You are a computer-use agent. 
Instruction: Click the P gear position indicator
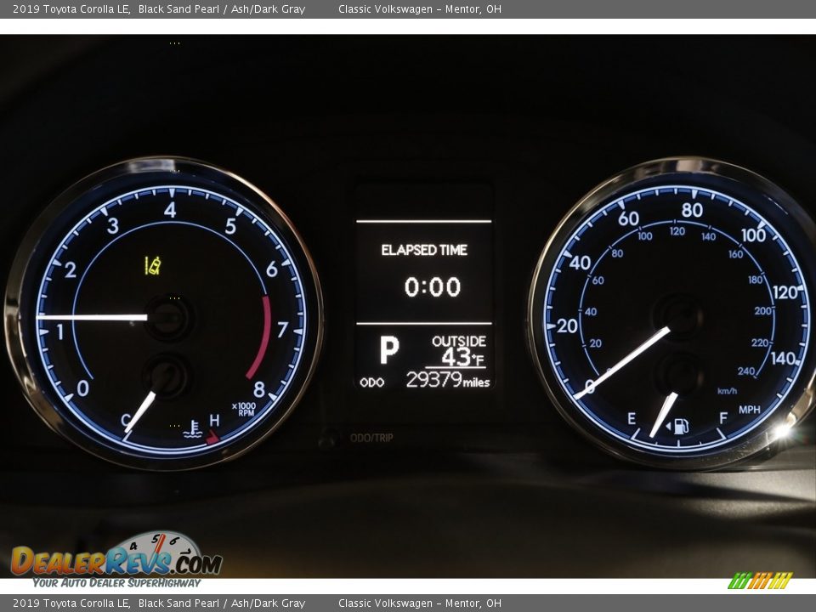[x=388, y=349]
